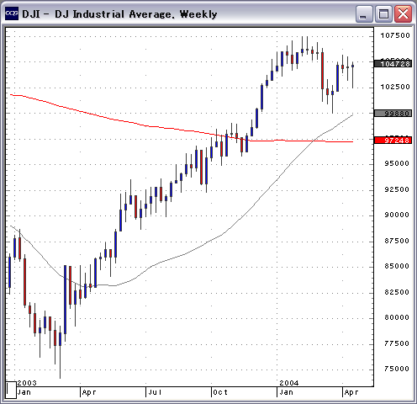This screenshot has width=417, height=404.
Task: Click the Oct month label on time axis
Action: click(220, 392)
